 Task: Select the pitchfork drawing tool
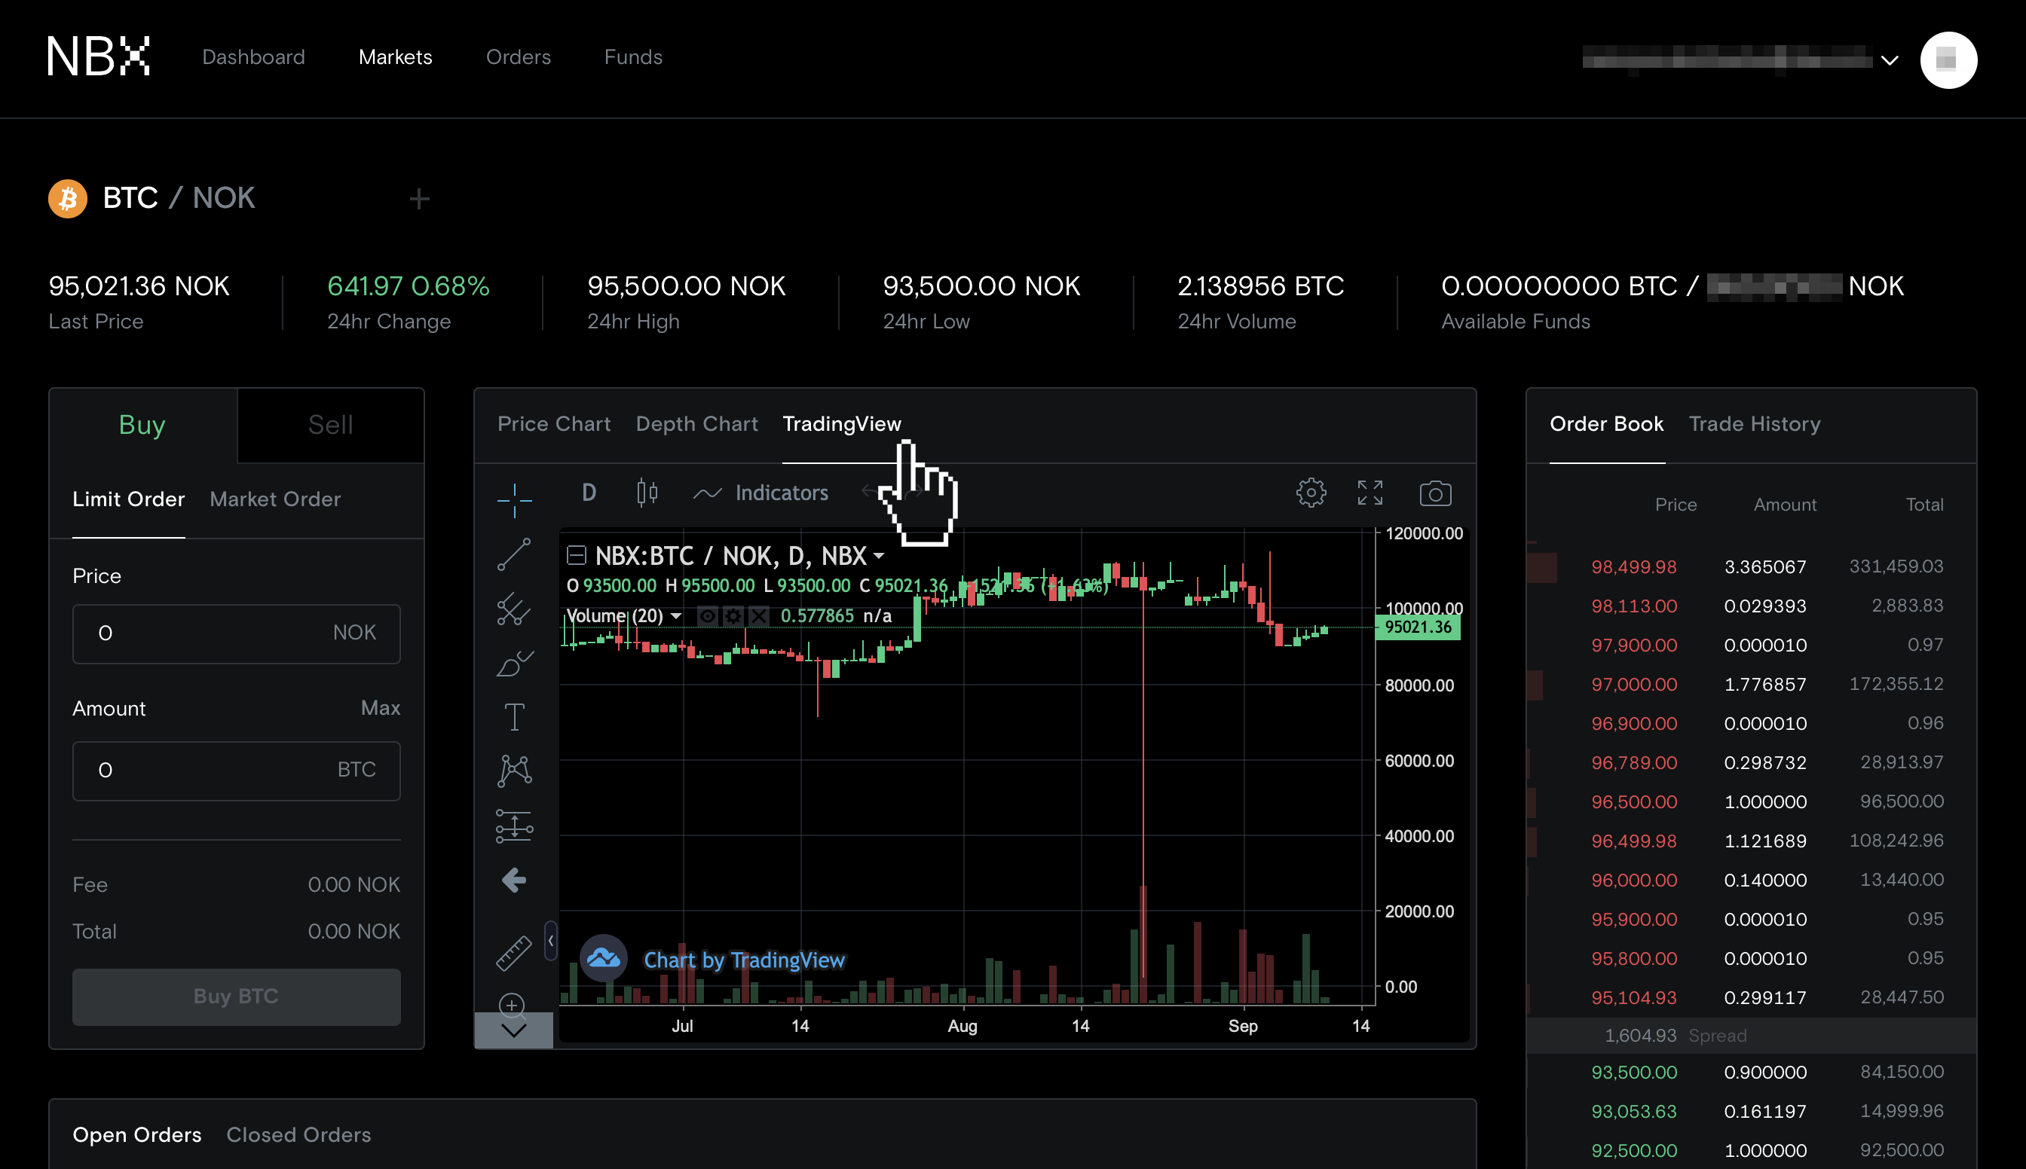[x=514, y=609]
